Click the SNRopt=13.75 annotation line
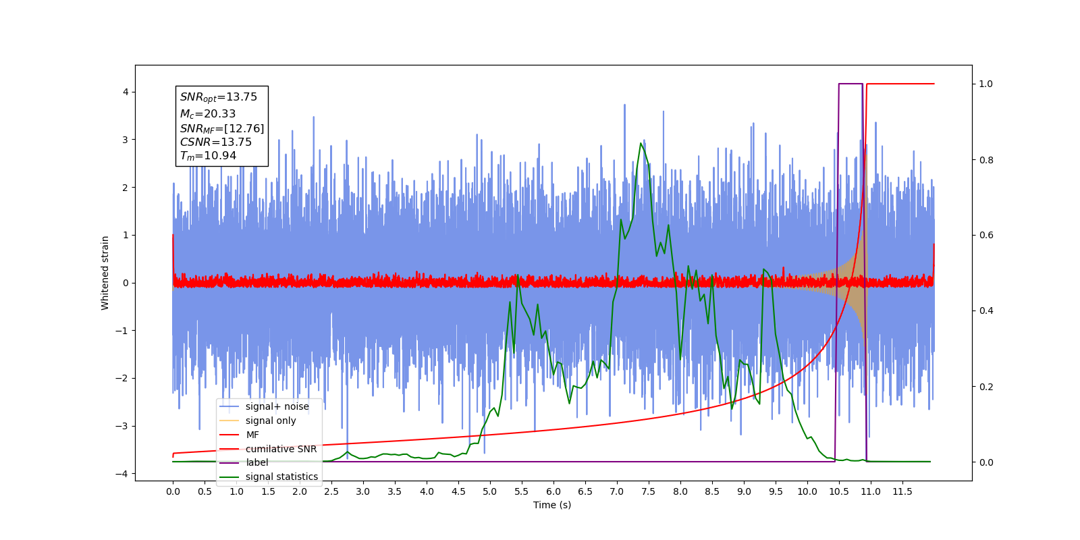The image size is (1080, 540). pos(219,97)
